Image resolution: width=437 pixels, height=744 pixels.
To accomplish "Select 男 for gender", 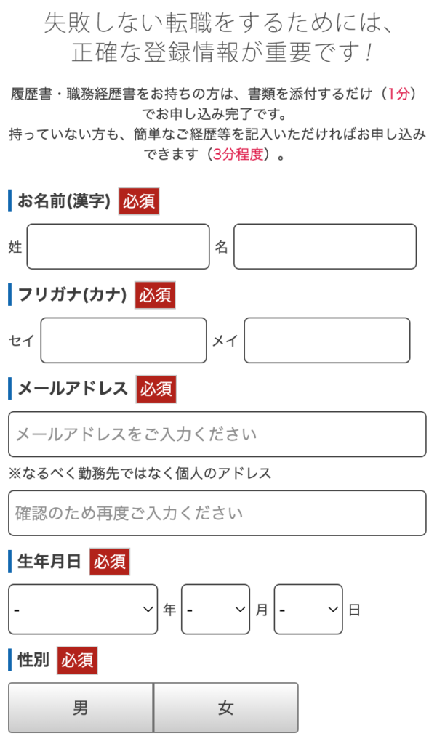I will tap(81, 708).
